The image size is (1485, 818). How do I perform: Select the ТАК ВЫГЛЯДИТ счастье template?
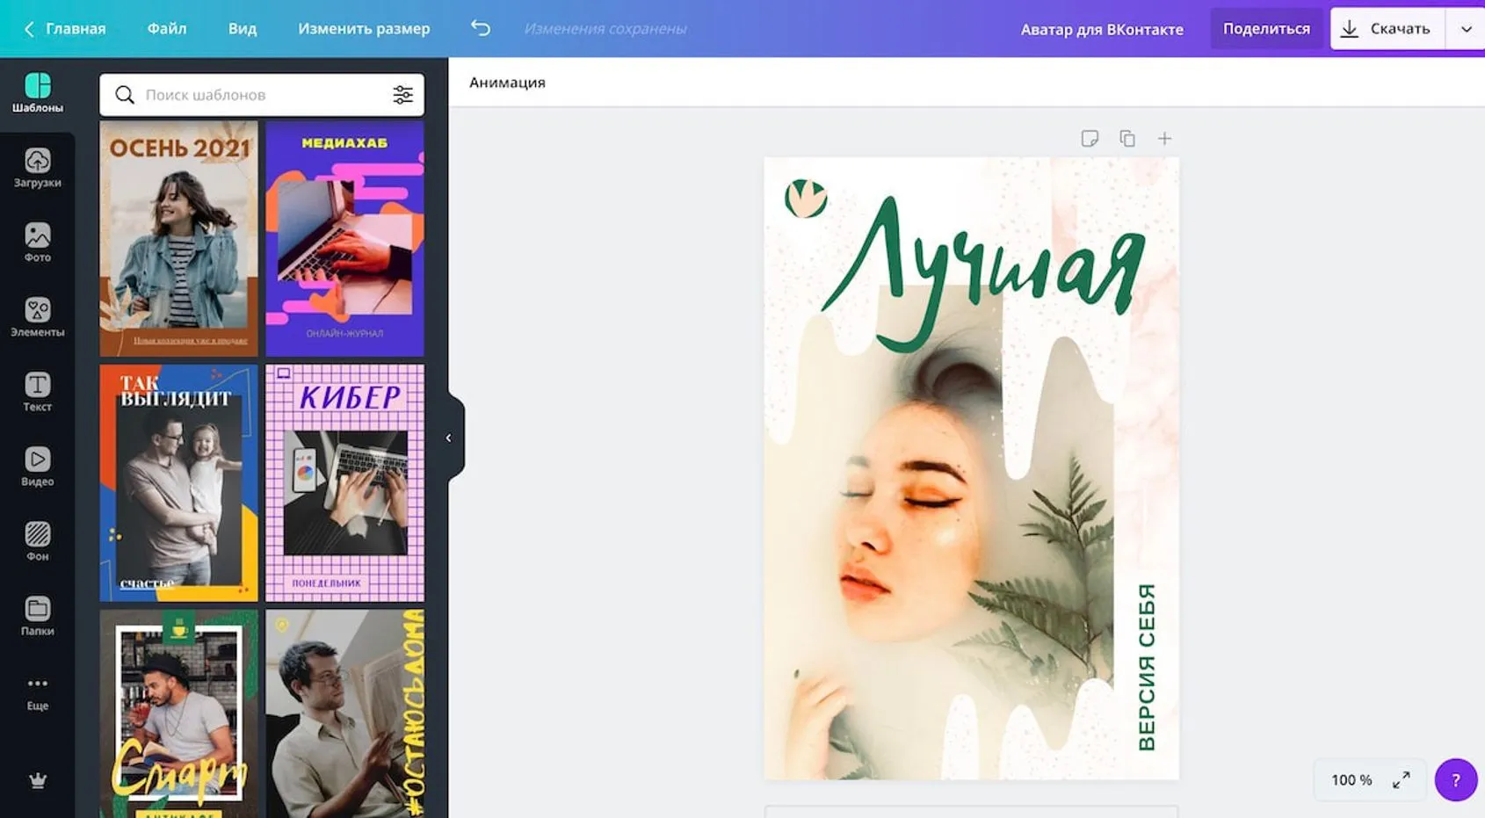(x=179, y=483)
